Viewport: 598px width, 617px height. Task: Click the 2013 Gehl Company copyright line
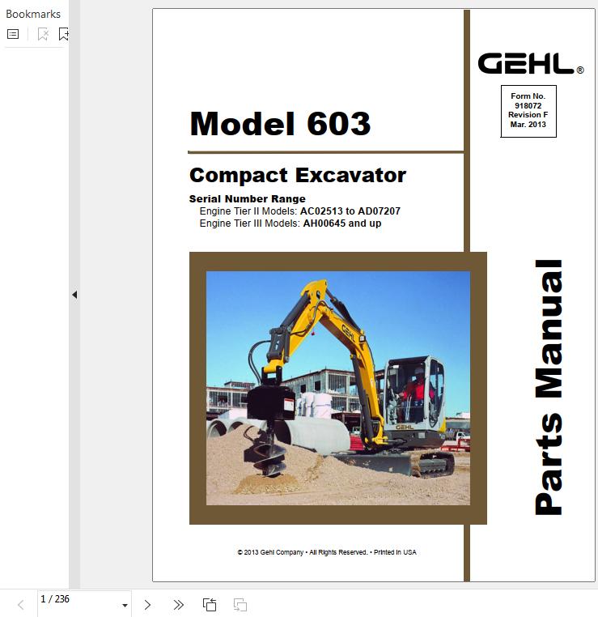pos(327,552)
